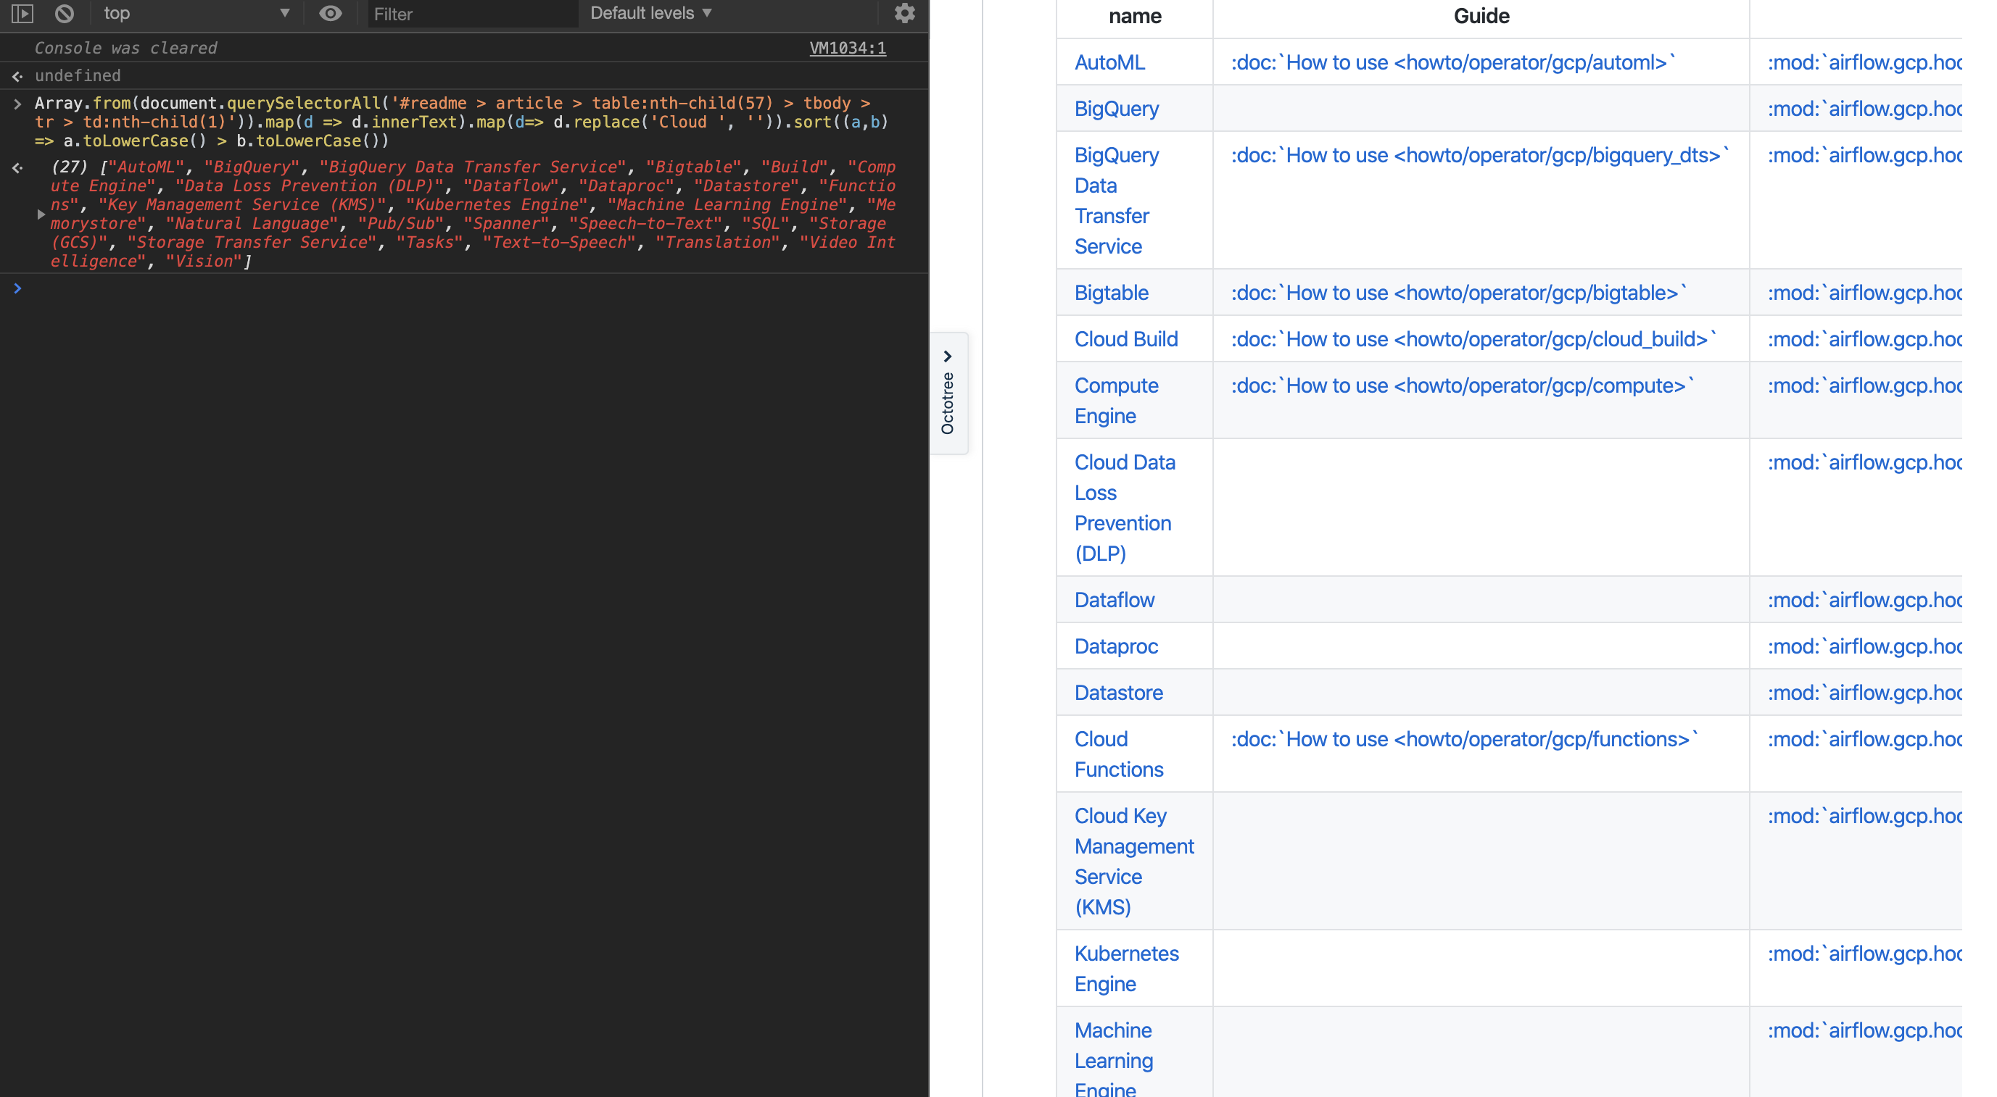Open Cloud Data Loss Prevention (DLP) link
The width and height of the screenshot is (1997, 1097).
coord(1125,507)
